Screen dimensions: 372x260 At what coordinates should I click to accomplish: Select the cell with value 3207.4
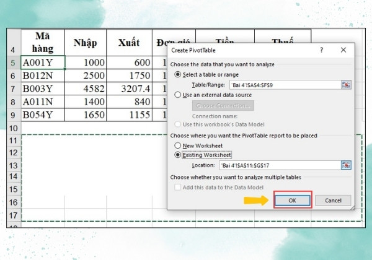coord(130,89)
